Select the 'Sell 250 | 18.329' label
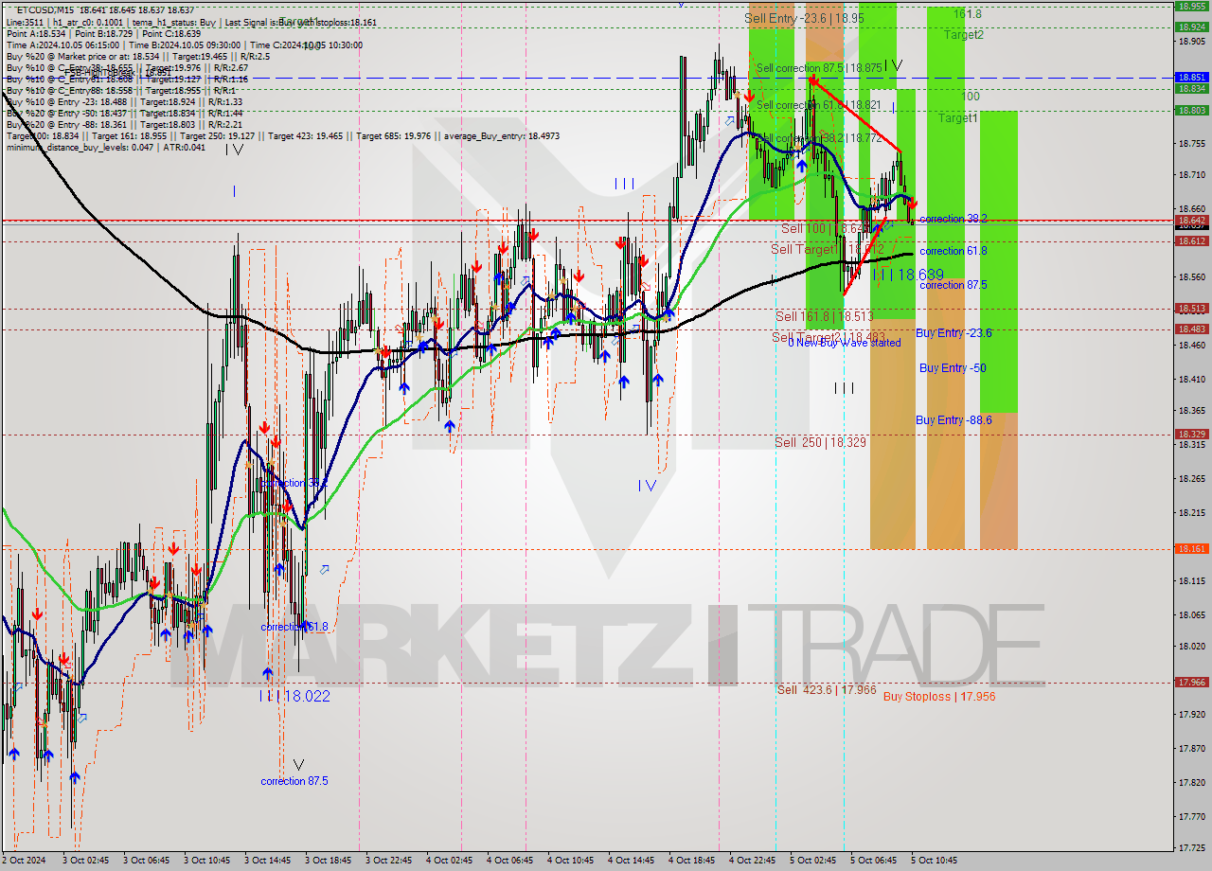The image size is (1212, 871). click(x=820, y=442)
